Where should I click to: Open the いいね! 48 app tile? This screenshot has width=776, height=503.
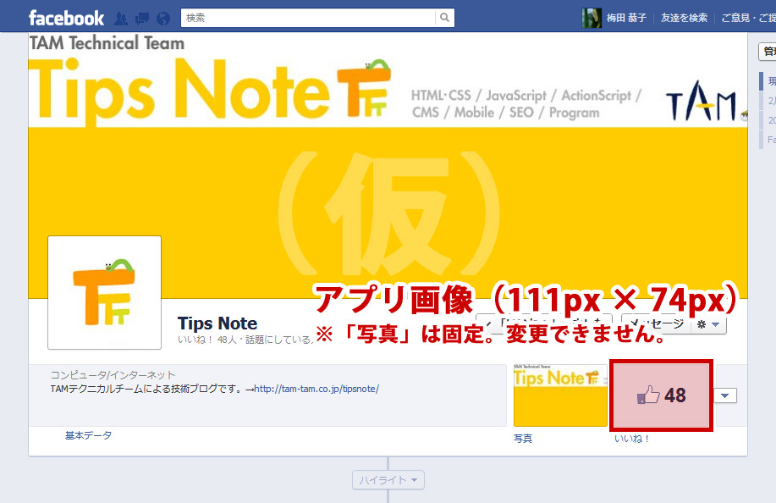(661, 395)
